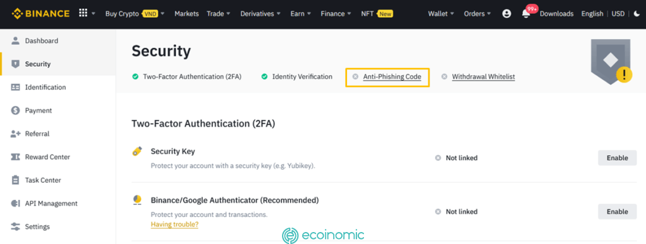The height and width of the screenshot is (244, 646).
Task: Click Security Key's Not linked status icon
Action: click(438, 158)
